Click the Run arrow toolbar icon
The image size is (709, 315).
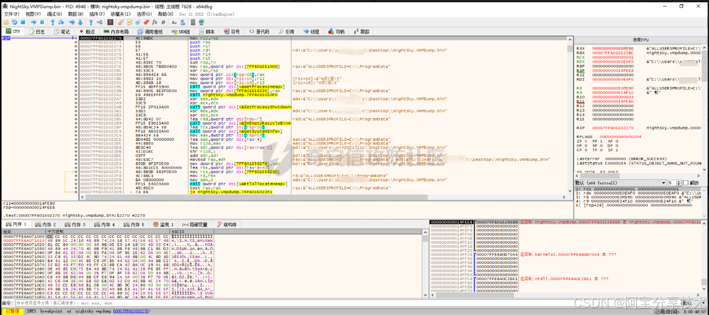point(34,22)
